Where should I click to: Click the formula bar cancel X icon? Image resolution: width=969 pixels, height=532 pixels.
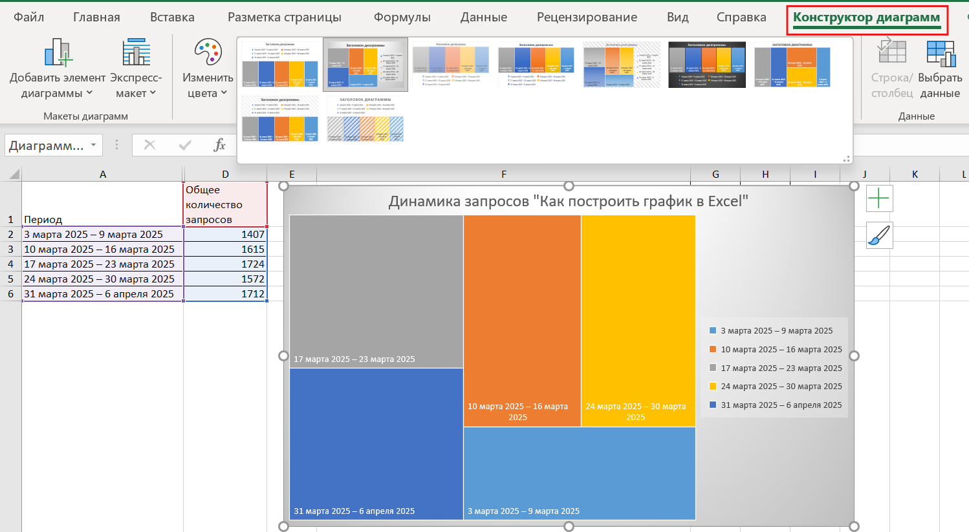pyautogui.click(x=149, y=145)
